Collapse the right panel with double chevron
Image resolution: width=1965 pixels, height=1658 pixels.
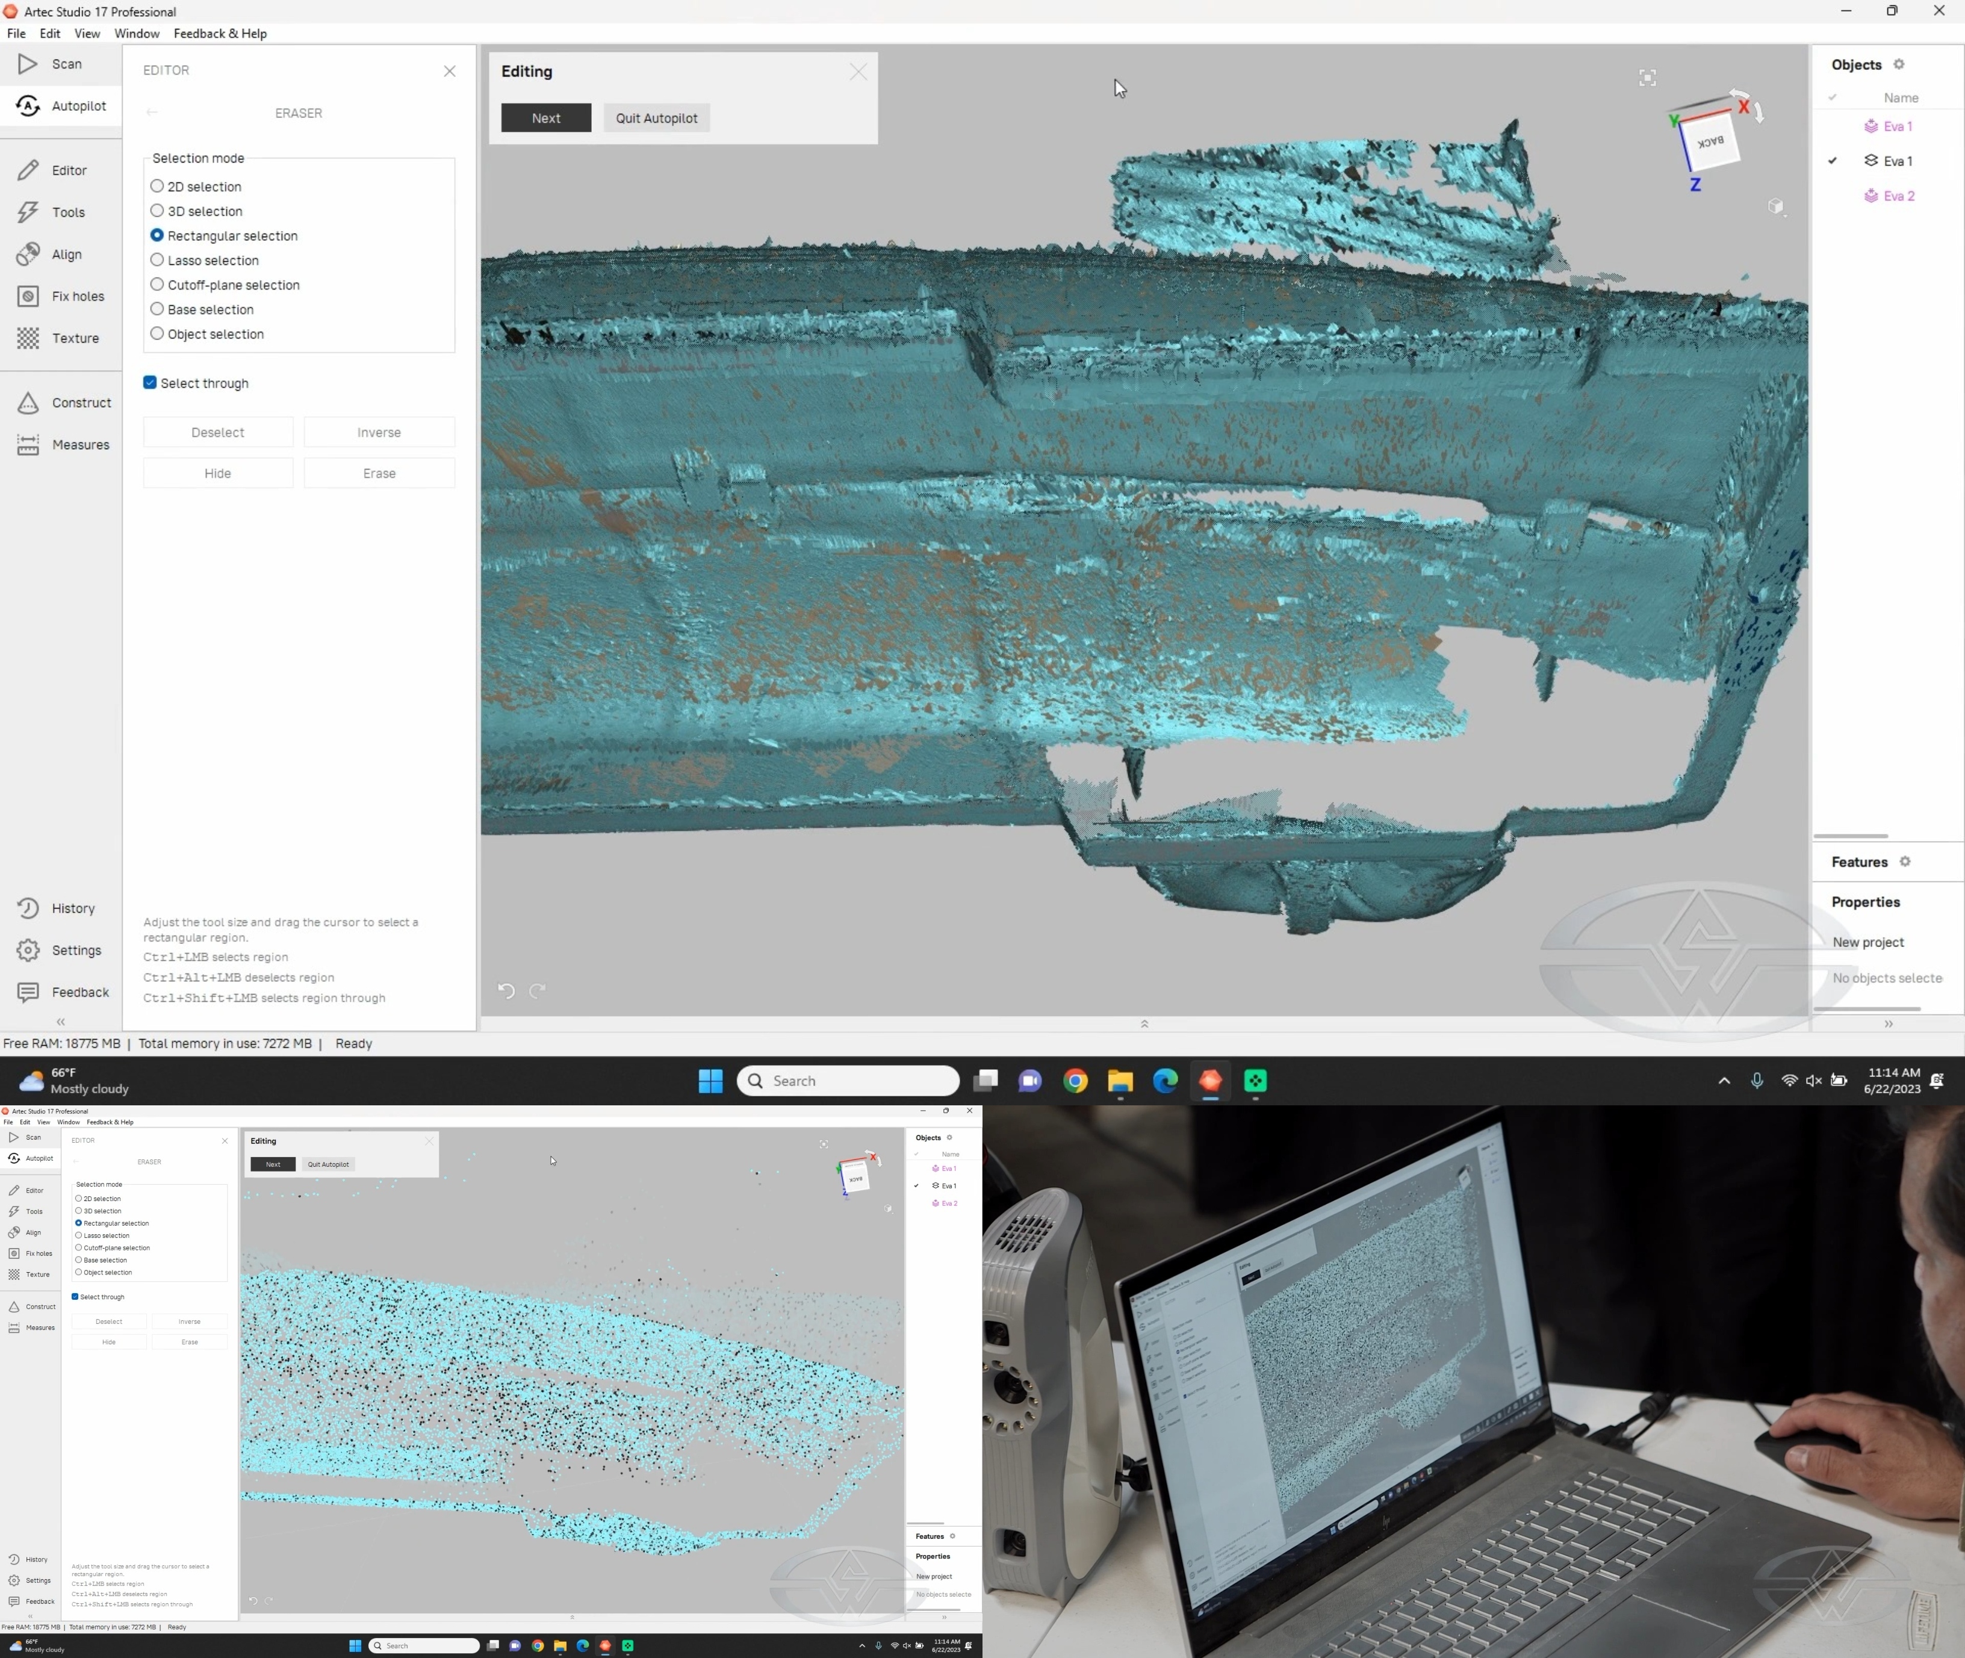coord(1889,1025)
